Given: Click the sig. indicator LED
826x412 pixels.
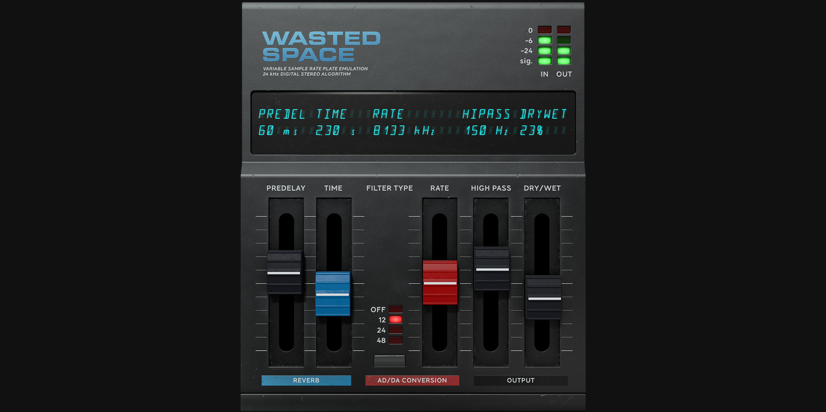Looking at the screenshot, I should [544, 61].
